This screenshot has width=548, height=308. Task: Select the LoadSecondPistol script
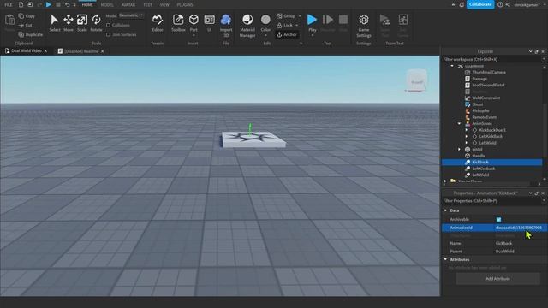[488, 85]
